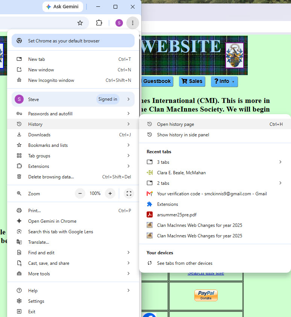Expand the Tab groups submenu

[73, 155]
